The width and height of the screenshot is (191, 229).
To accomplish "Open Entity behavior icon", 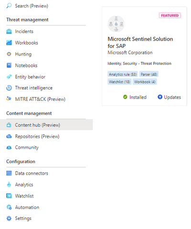I will [9, 76].
